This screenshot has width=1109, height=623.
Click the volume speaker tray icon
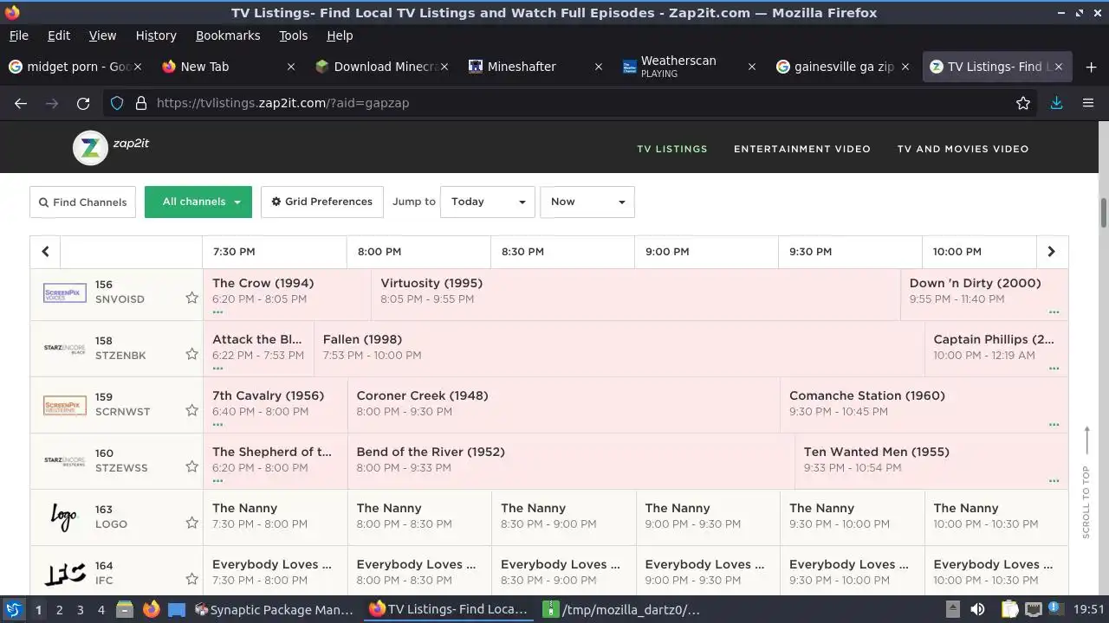point(977,609)
